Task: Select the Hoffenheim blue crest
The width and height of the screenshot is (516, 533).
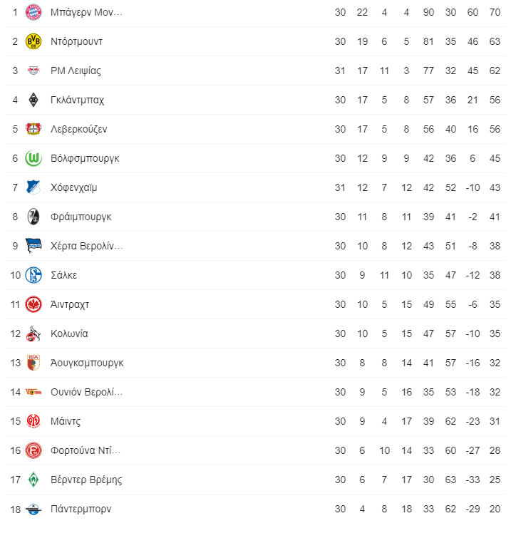Action: click(x=33, y=187)
